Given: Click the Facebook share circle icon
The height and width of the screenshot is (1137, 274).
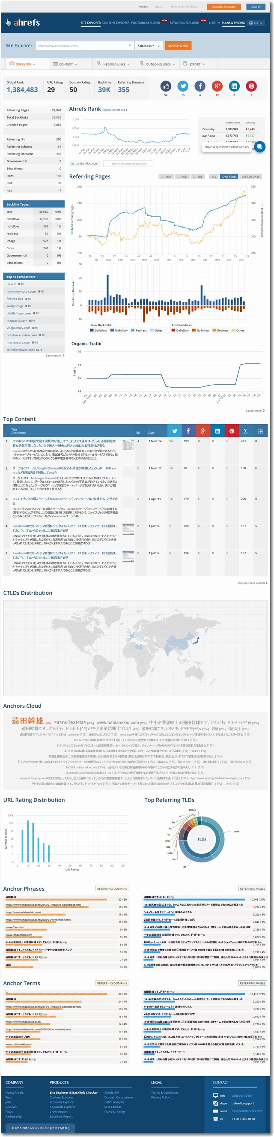Looking at the screenshot, I should [200, 86].
